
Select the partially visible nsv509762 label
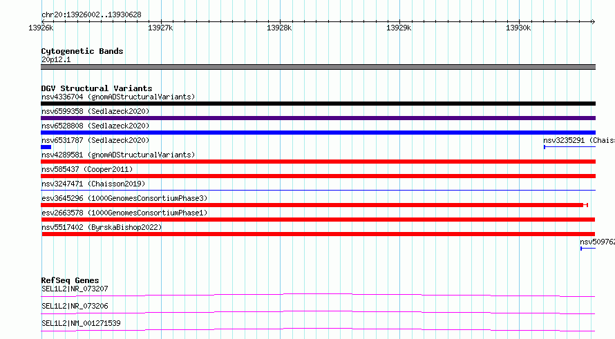pos(597,242)
